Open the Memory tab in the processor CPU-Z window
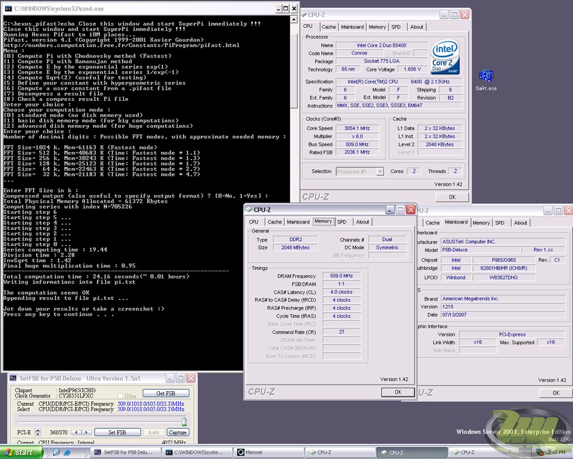This screenshot has width=573, height=459. [x=377, y=27]
